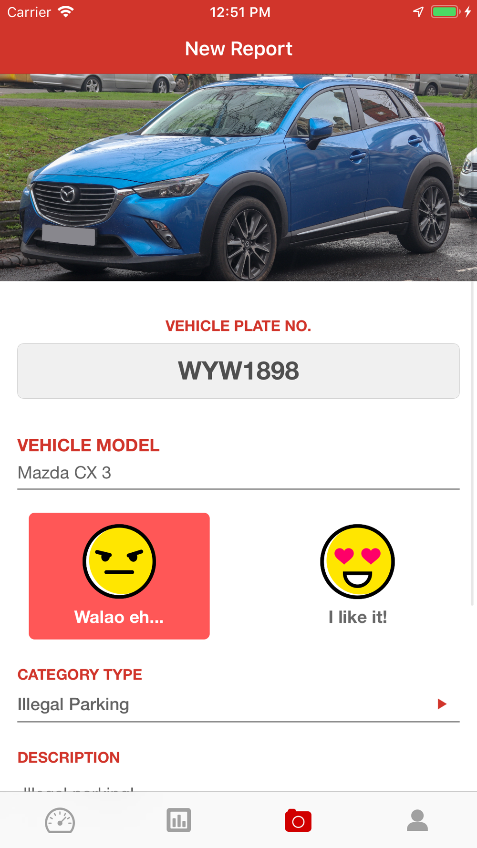Viewport: 477px width, 848px height.
Task: Tap the Description text area
Action: point(238,786)
